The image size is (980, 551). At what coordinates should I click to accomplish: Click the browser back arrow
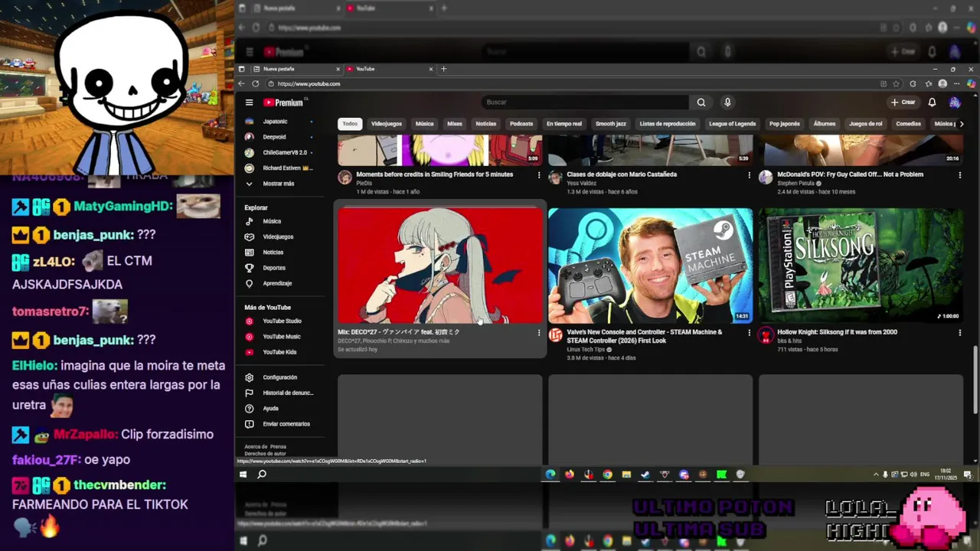click(242, 83)
